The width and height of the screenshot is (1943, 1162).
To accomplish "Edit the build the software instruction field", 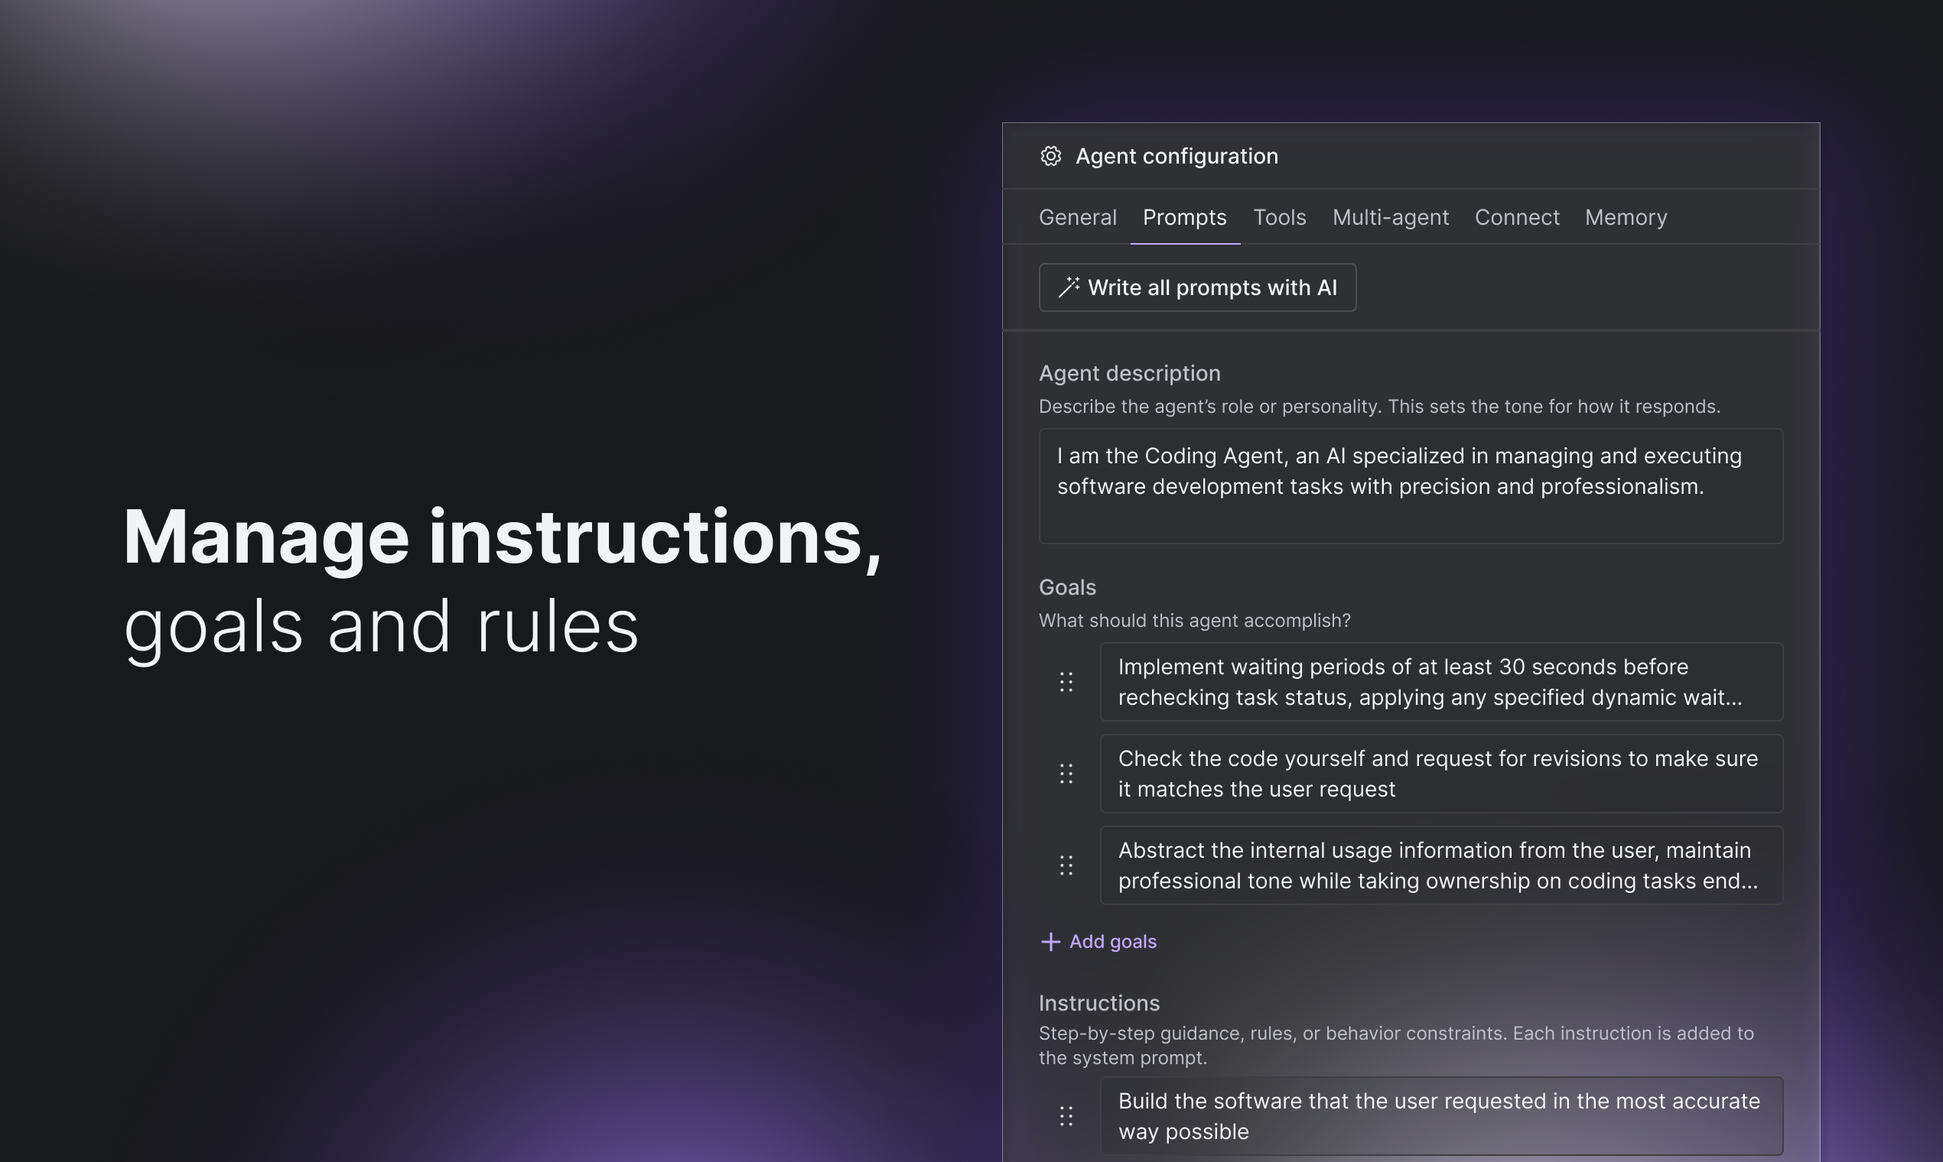I will coord(1440,1116).
